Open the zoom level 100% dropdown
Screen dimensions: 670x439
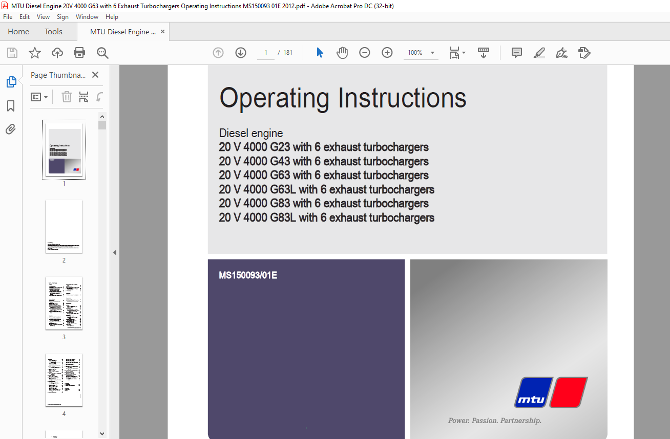pos(421,53)
